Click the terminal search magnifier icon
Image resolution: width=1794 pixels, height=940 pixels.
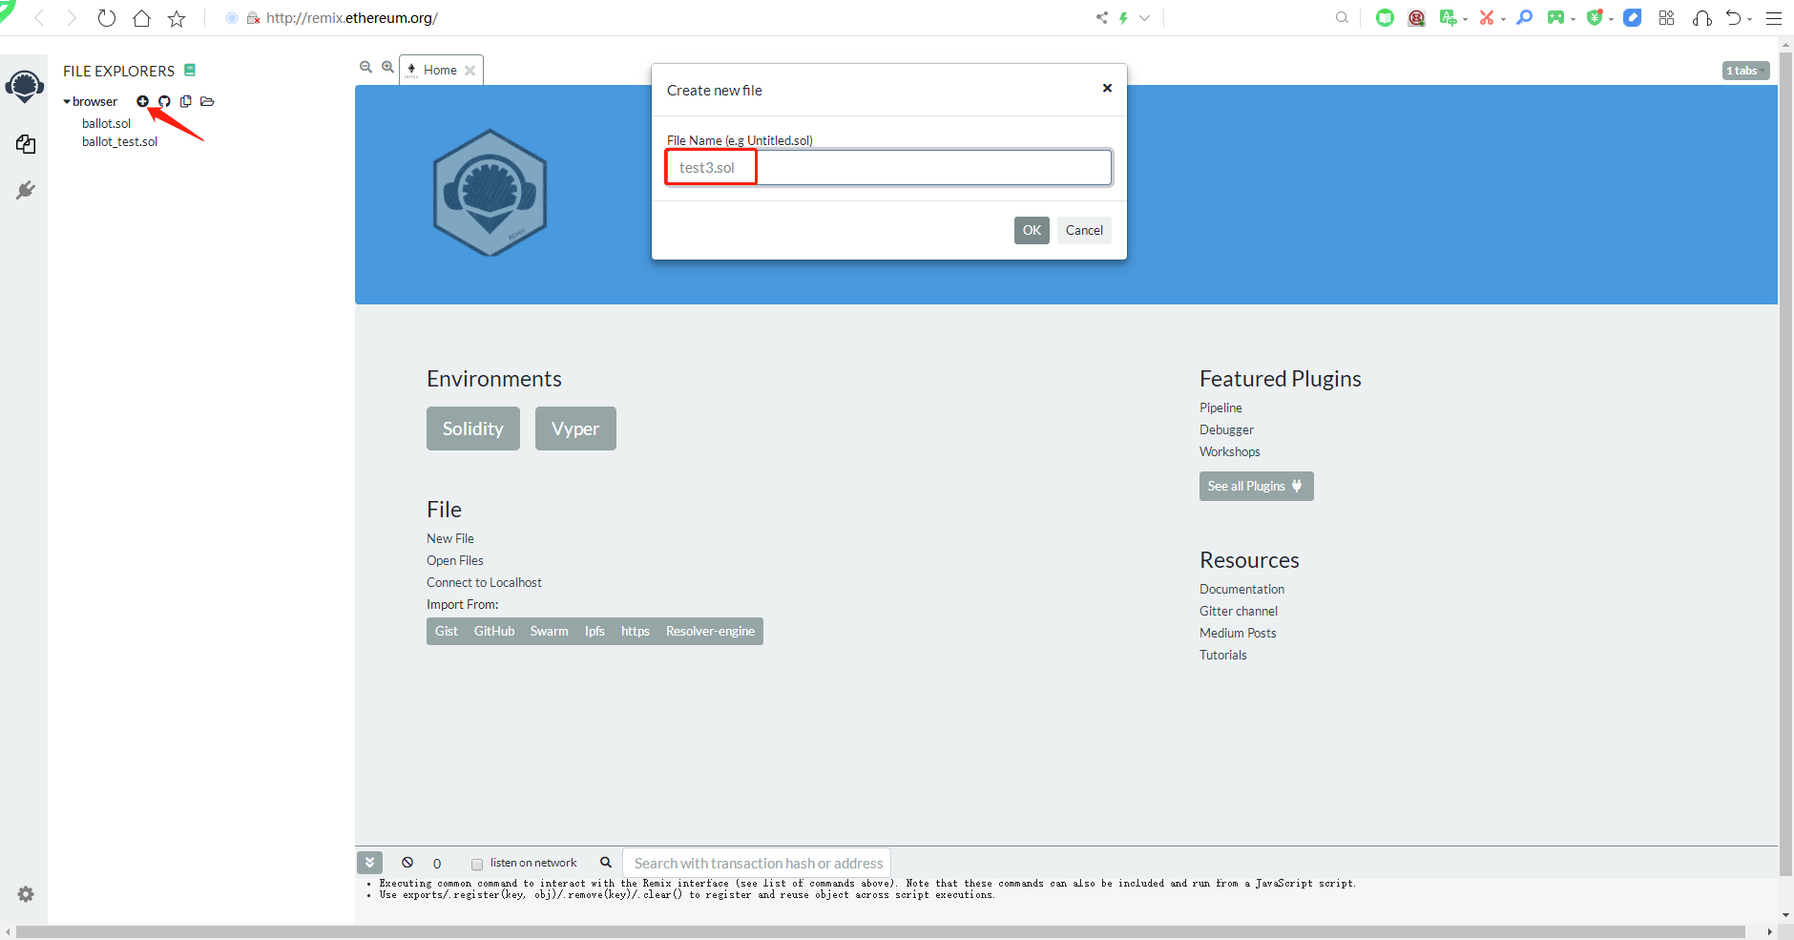606,863
